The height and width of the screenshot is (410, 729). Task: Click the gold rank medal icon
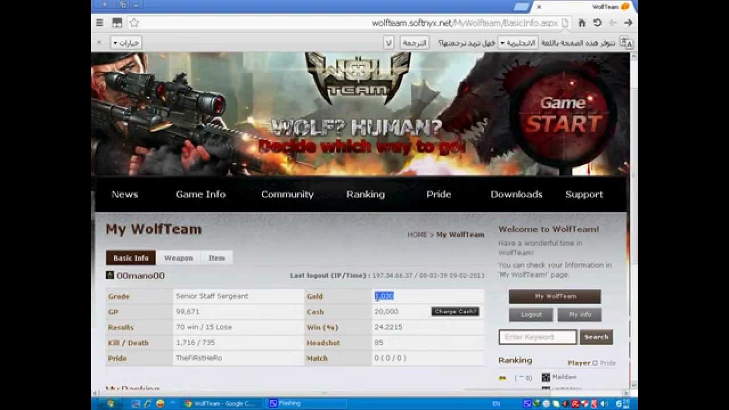(502, 378)
